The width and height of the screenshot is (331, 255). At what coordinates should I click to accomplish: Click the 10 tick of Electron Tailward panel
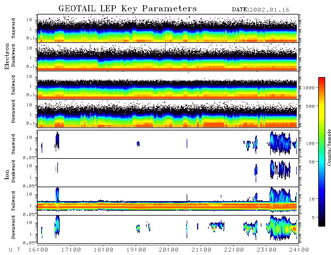29,76
